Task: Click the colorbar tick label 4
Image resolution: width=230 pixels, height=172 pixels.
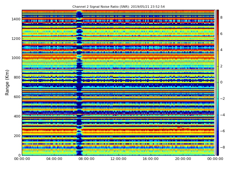Action: 221,50
